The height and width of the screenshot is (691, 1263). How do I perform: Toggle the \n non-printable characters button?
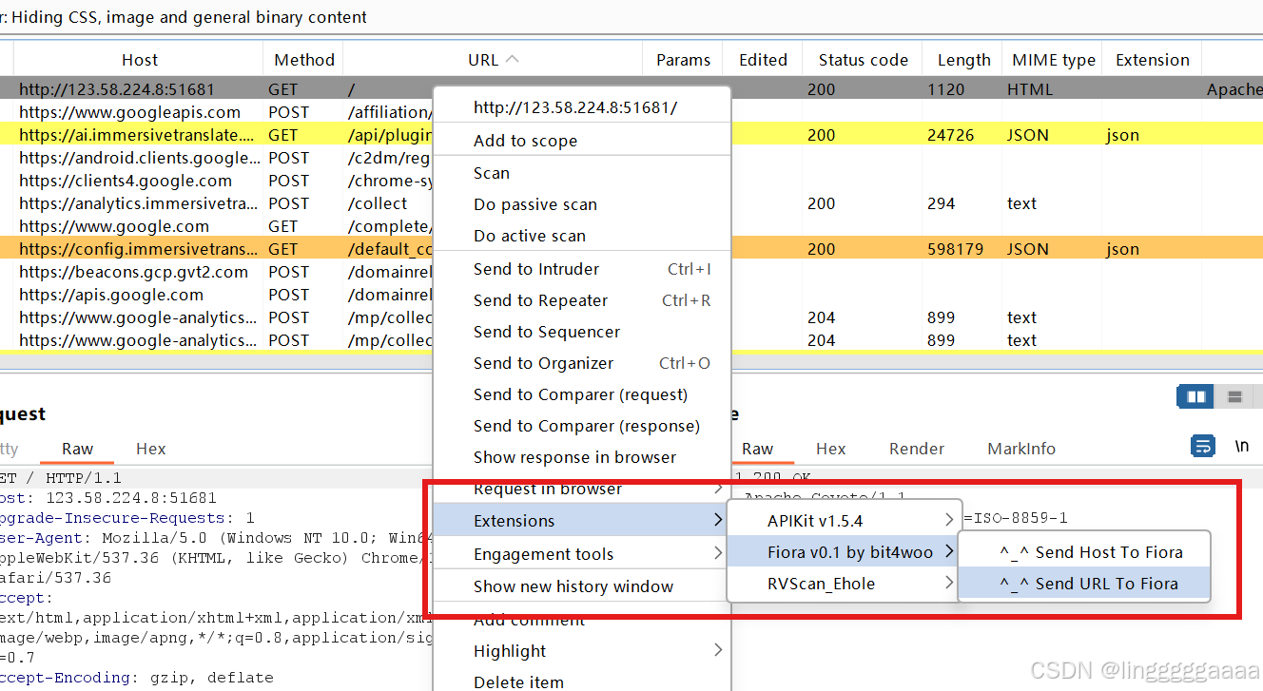coord(1241,446)
